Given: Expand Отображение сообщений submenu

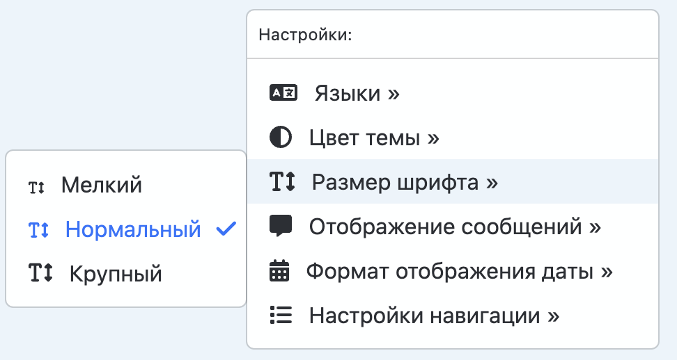Looking at the screenshot, I should (455, 227).
